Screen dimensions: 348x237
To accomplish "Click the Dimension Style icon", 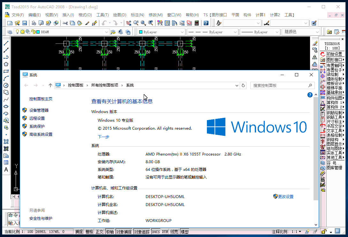I will [x=267, y=23].
